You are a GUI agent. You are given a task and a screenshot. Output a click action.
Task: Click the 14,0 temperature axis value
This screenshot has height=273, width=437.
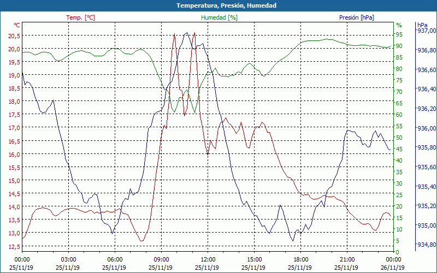coord(15,207)
